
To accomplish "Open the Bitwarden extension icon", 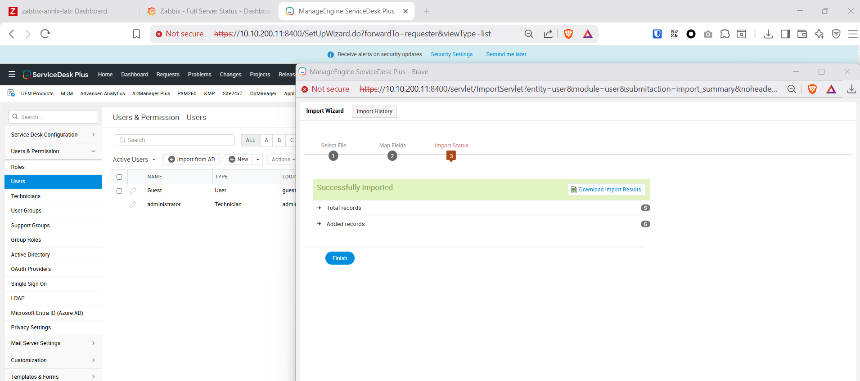I will tap(657, 34).
